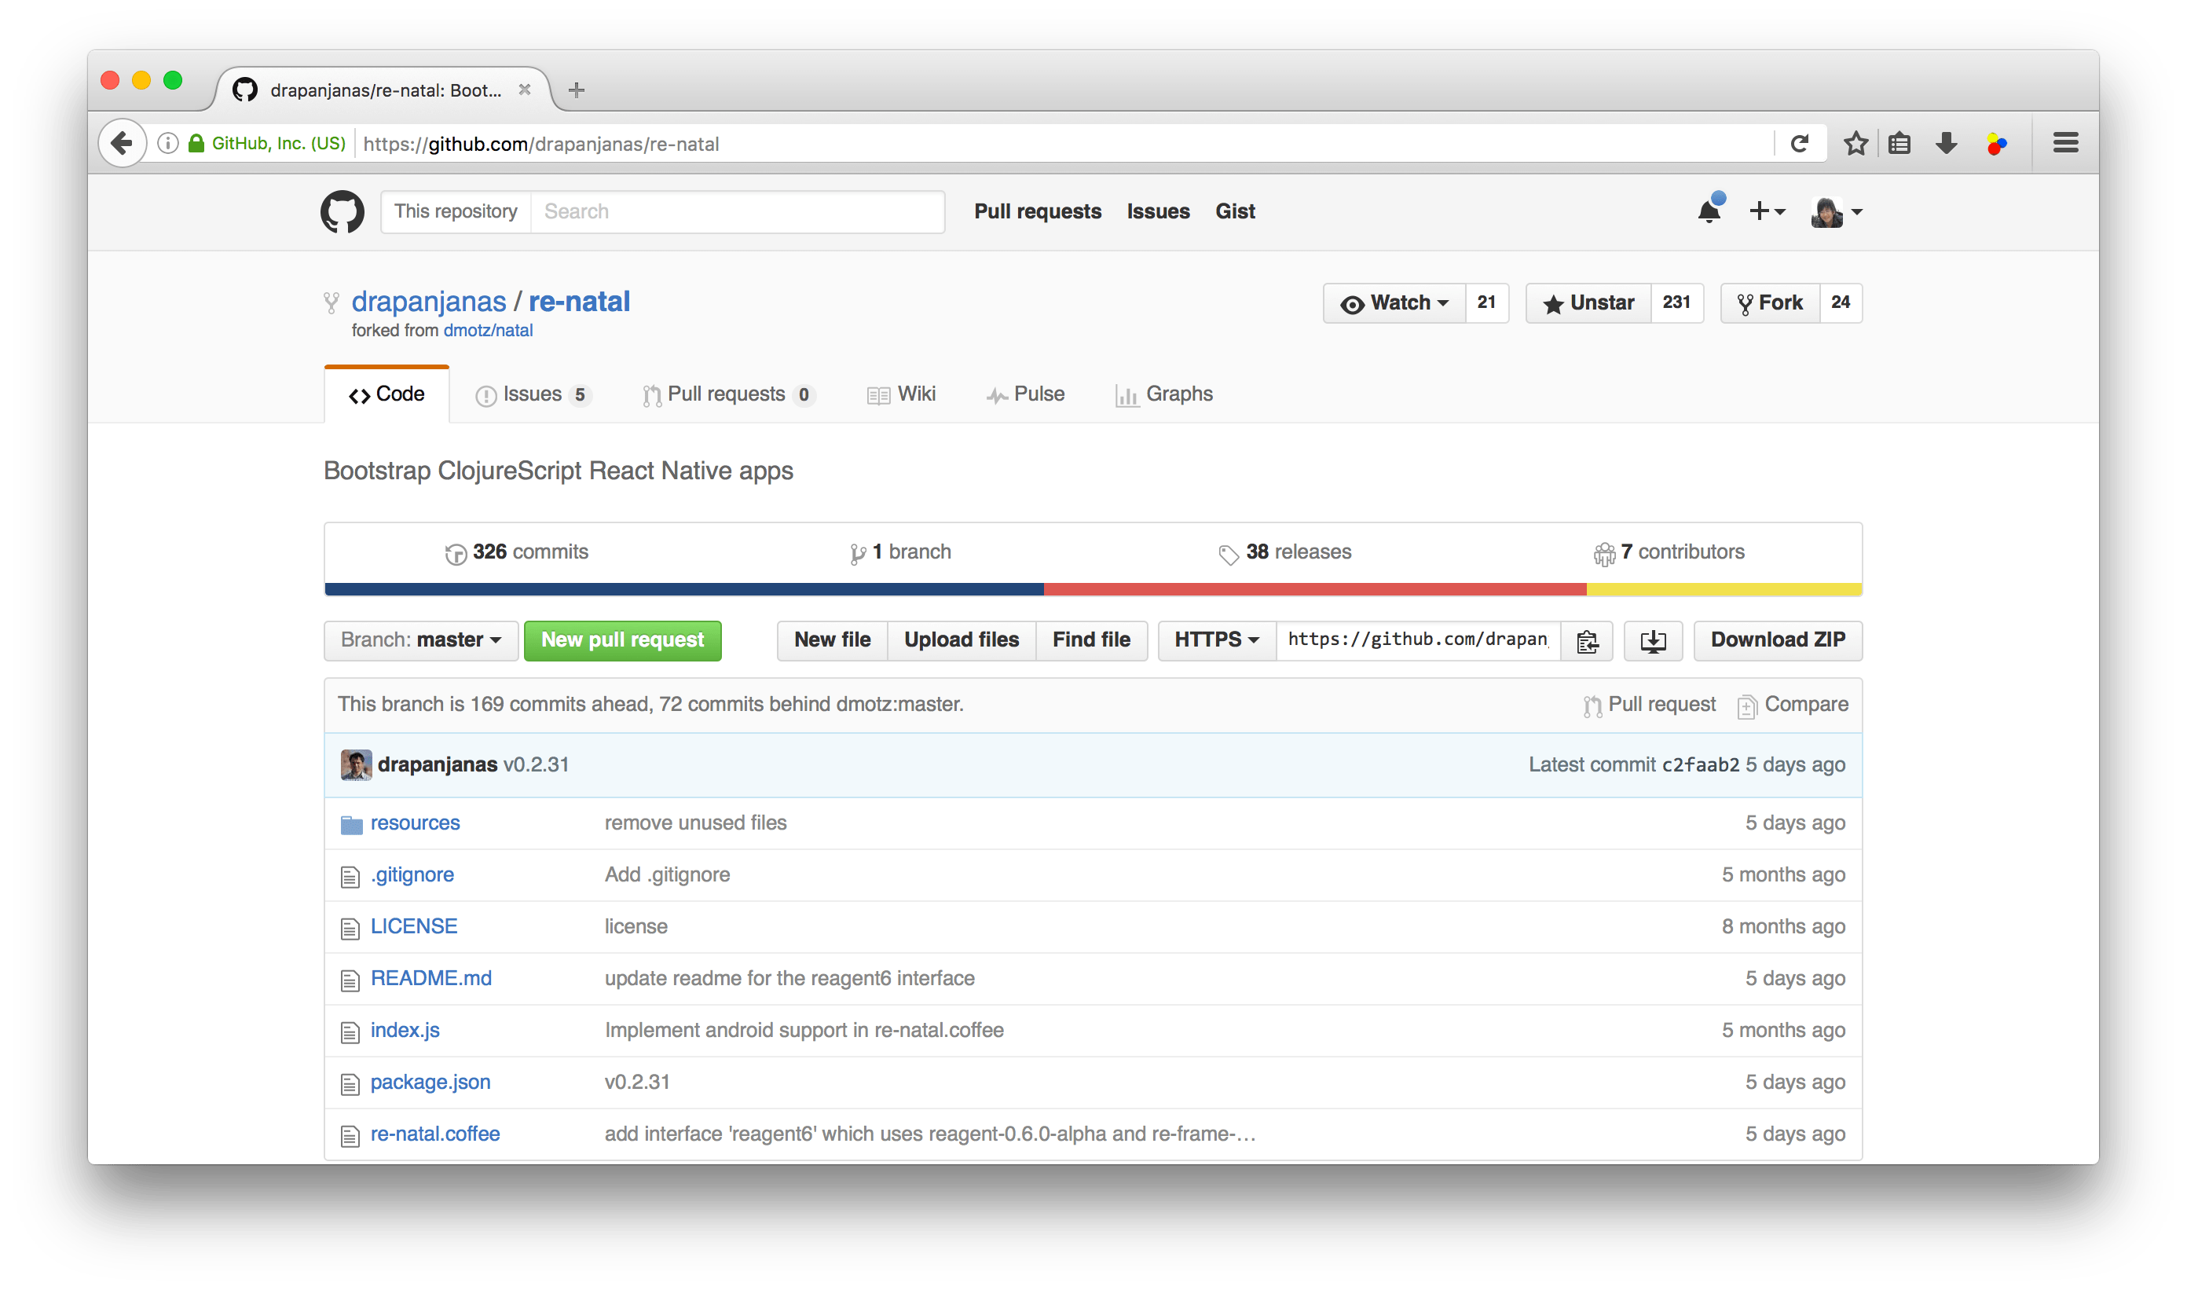Click green padlock security icon

click(196, 144)
